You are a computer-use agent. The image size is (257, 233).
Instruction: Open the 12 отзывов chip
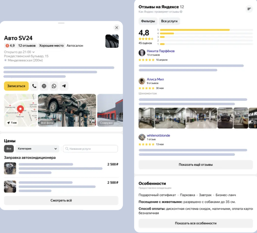click(27, 45)
